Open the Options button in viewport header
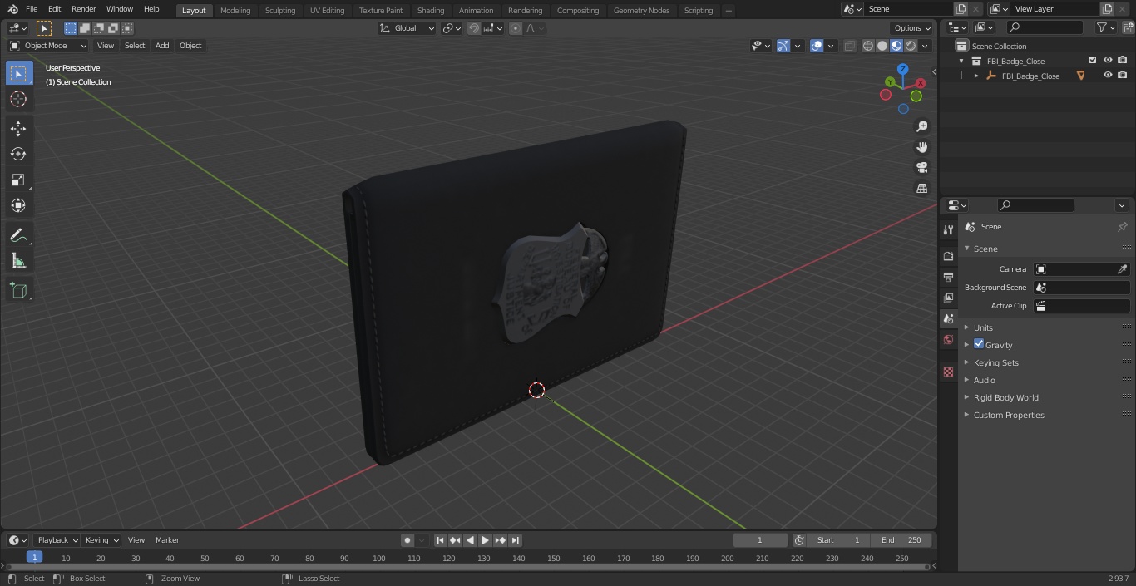The height and width of the screenshot is (586, 1136). tap(912, 28)
